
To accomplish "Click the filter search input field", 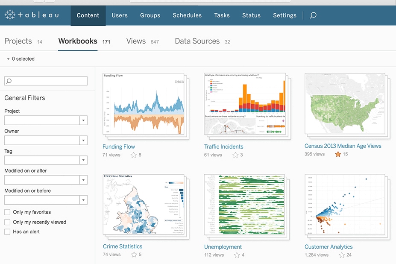I will (x=46, y=81).
